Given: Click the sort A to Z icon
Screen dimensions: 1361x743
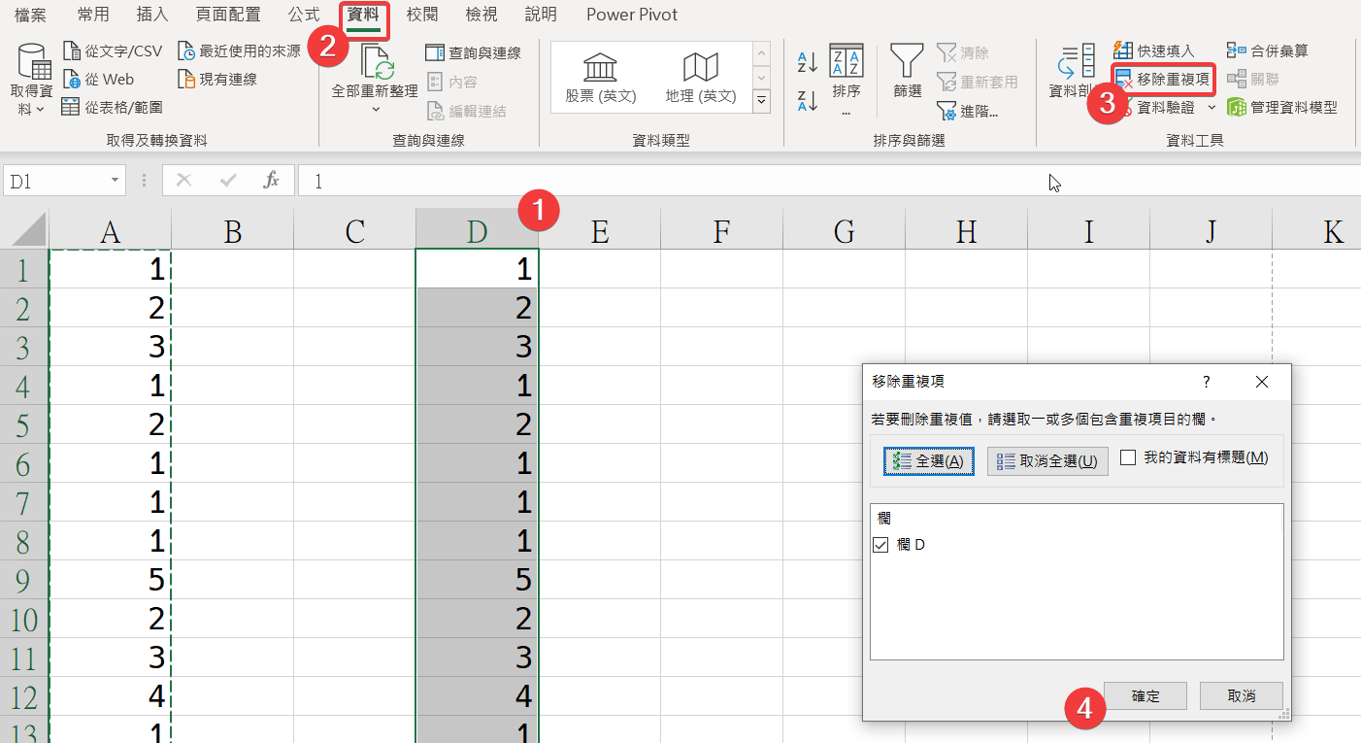Looking at the screenshot, I should coord(807,62).
